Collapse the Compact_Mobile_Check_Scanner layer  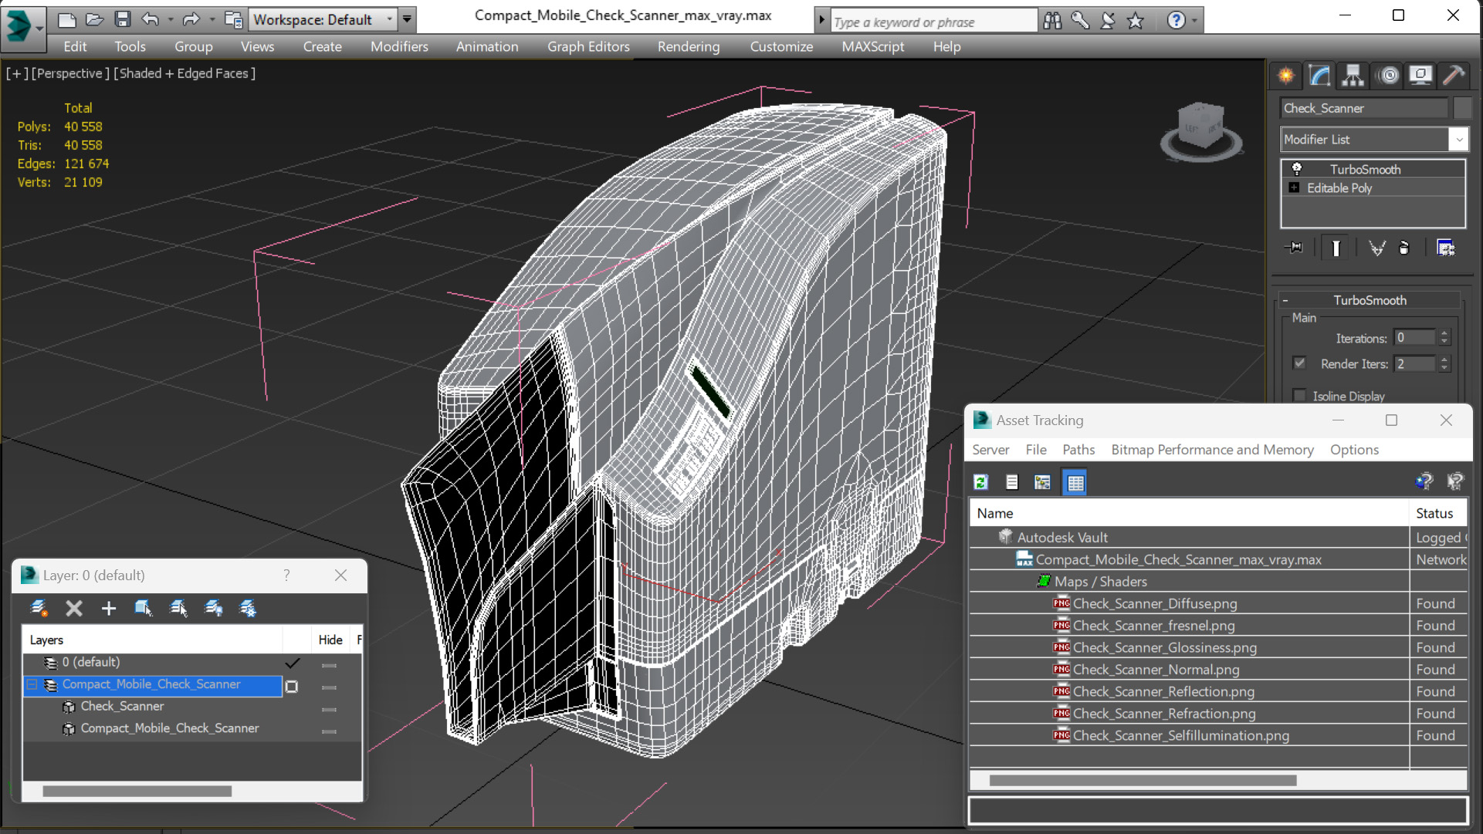point(32,684)
